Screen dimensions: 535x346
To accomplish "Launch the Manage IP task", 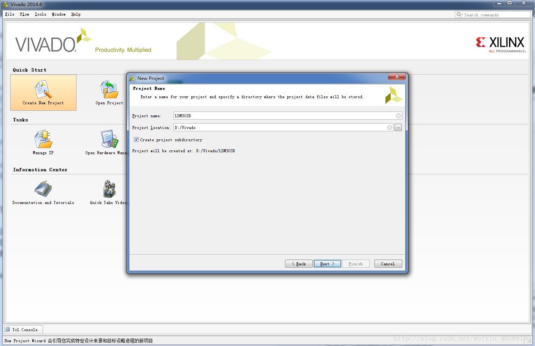I will tap(43, 139).
